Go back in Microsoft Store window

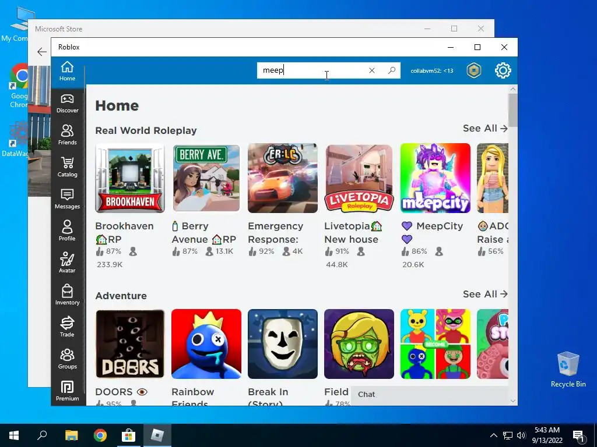click(42, 52)
